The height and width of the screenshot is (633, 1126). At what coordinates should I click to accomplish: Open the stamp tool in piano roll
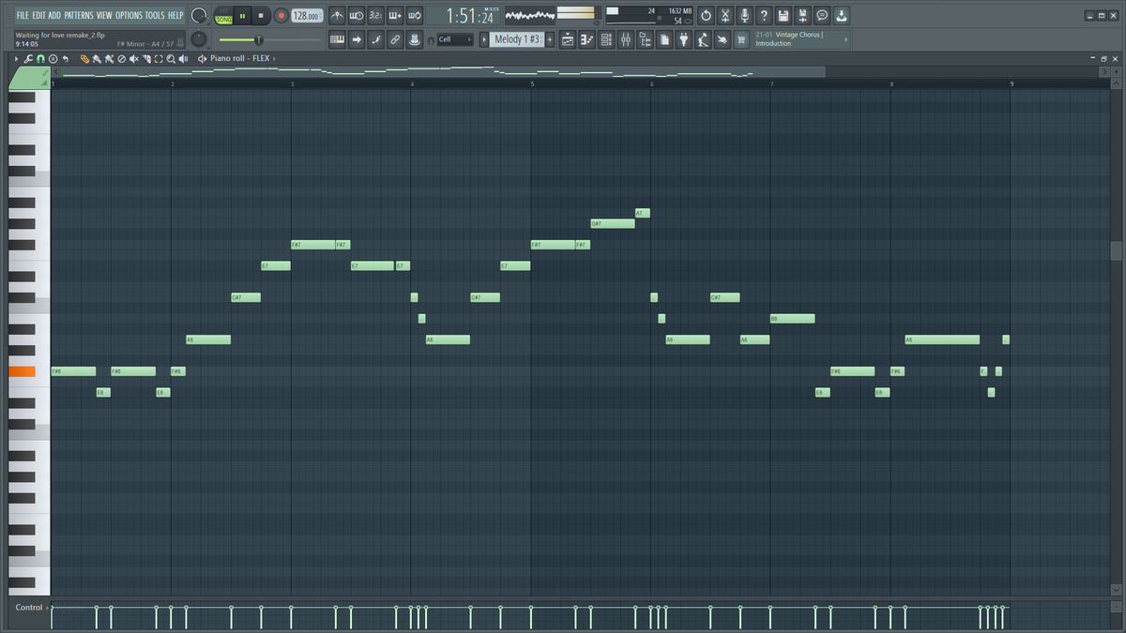click(x=53, y=58)
